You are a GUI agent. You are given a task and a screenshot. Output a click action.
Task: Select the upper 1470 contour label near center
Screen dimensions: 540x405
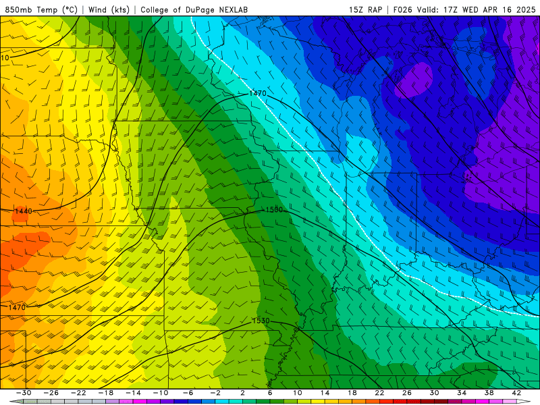[x=258, y=93]
